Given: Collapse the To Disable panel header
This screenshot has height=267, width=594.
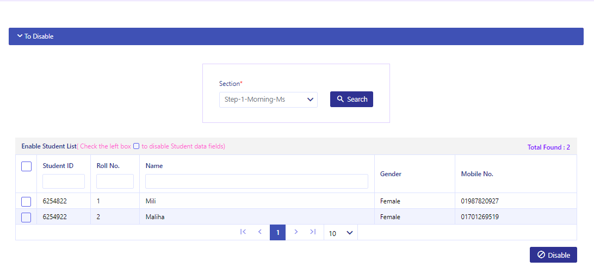Looking at the screenshot, I should 296,36.
